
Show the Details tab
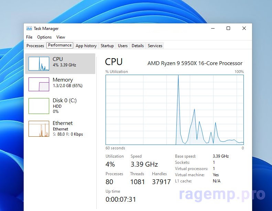(138, 46)
